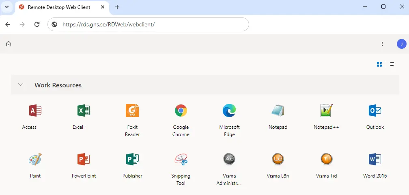Launch the PowerPoint icon

(x=84, y=159)
